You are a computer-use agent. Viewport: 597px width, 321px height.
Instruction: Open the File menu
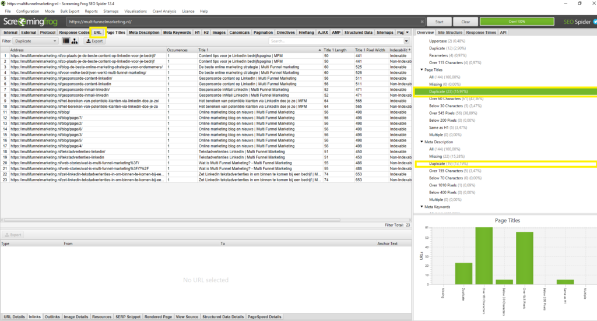(x=8, y=11)
